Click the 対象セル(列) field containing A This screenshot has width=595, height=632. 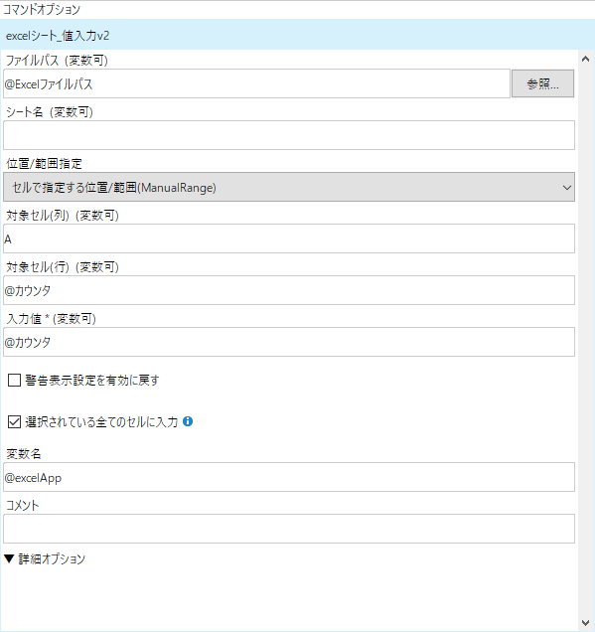pos(289,239)
